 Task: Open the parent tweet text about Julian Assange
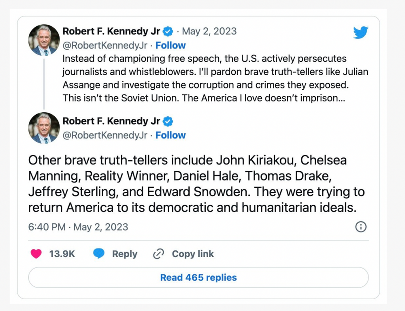[x=215, y=79]
